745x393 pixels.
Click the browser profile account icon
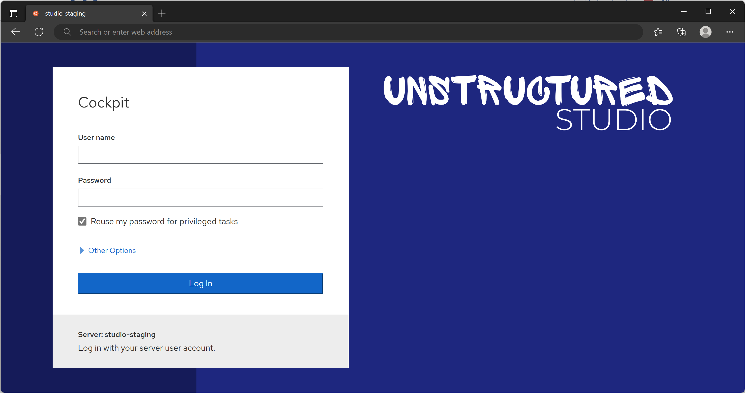pos(706,32)
